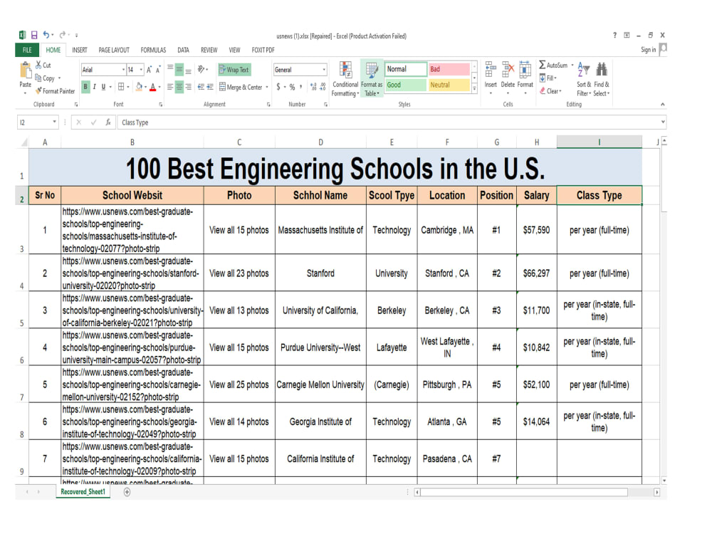Apply the fill color bucket
Image resolution: width=712 pixels, height=534 pixels.
(140, 86)
